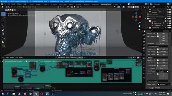Enable Frost_Particles collection checkbox

coord(166,14)
